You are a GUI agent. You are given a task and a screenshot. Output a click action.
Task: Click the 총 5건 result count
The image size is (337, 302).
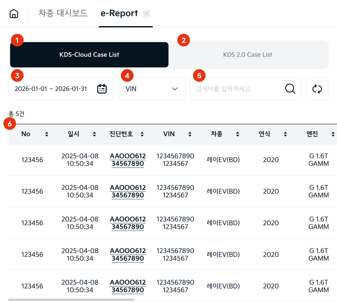pos(16,114)
